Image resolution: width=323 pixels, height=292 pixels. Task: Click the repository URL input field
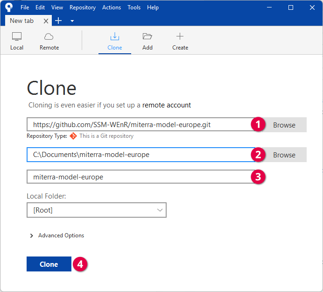[140, 125]
